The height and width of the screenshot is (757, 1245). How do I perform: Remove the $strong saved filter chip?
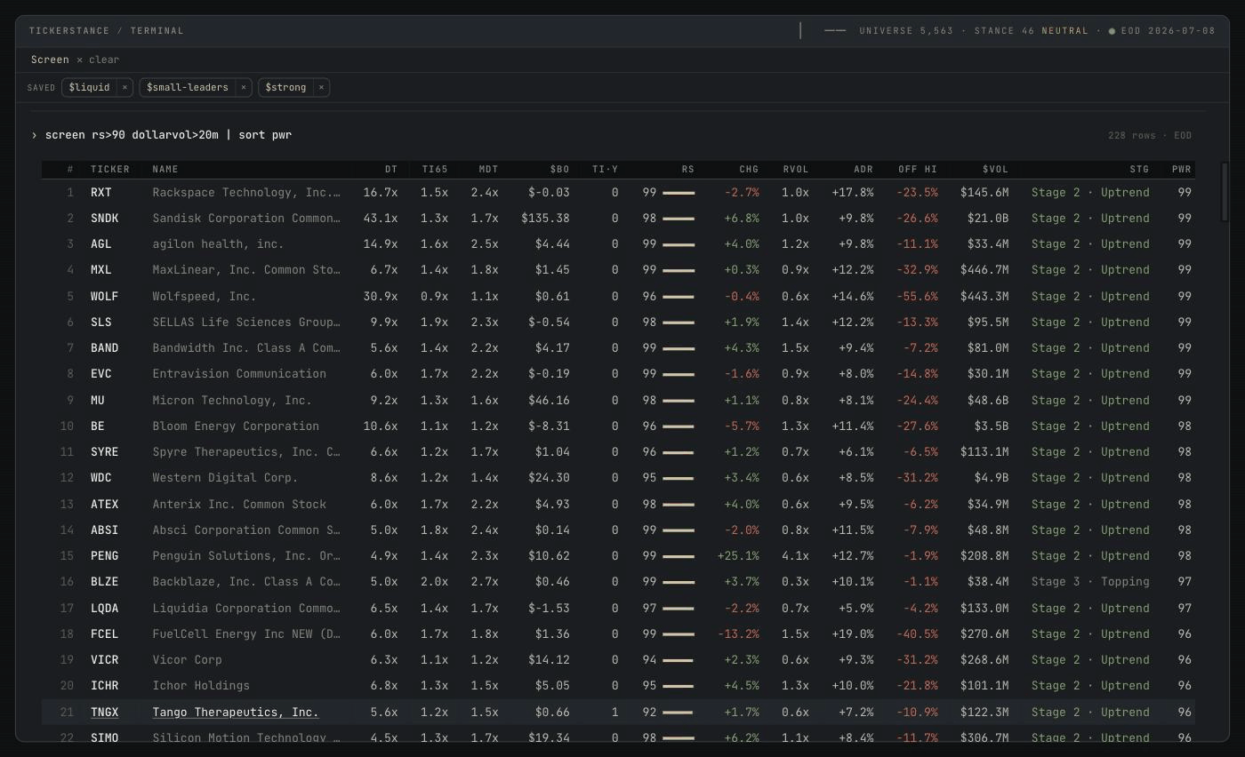[321, 87]
